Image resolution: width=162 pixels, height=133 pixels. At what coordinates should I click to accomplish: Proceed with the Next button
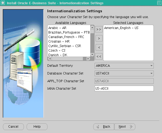pos(125,127)
